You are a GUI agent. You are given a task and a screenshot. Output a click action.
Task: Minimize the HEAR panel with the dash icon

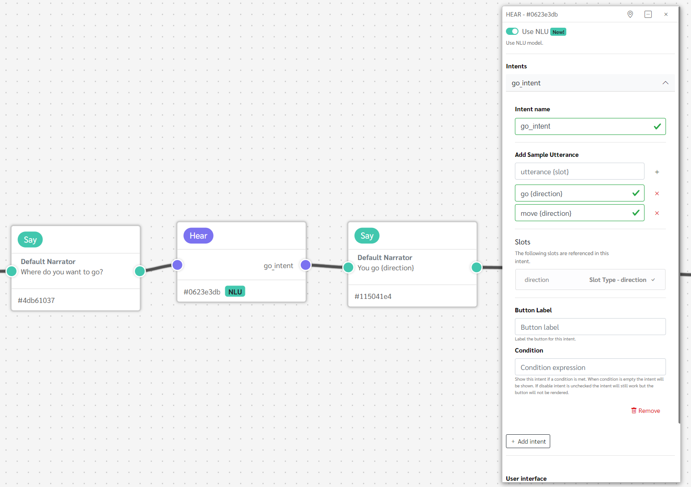[x=648, y=14]
